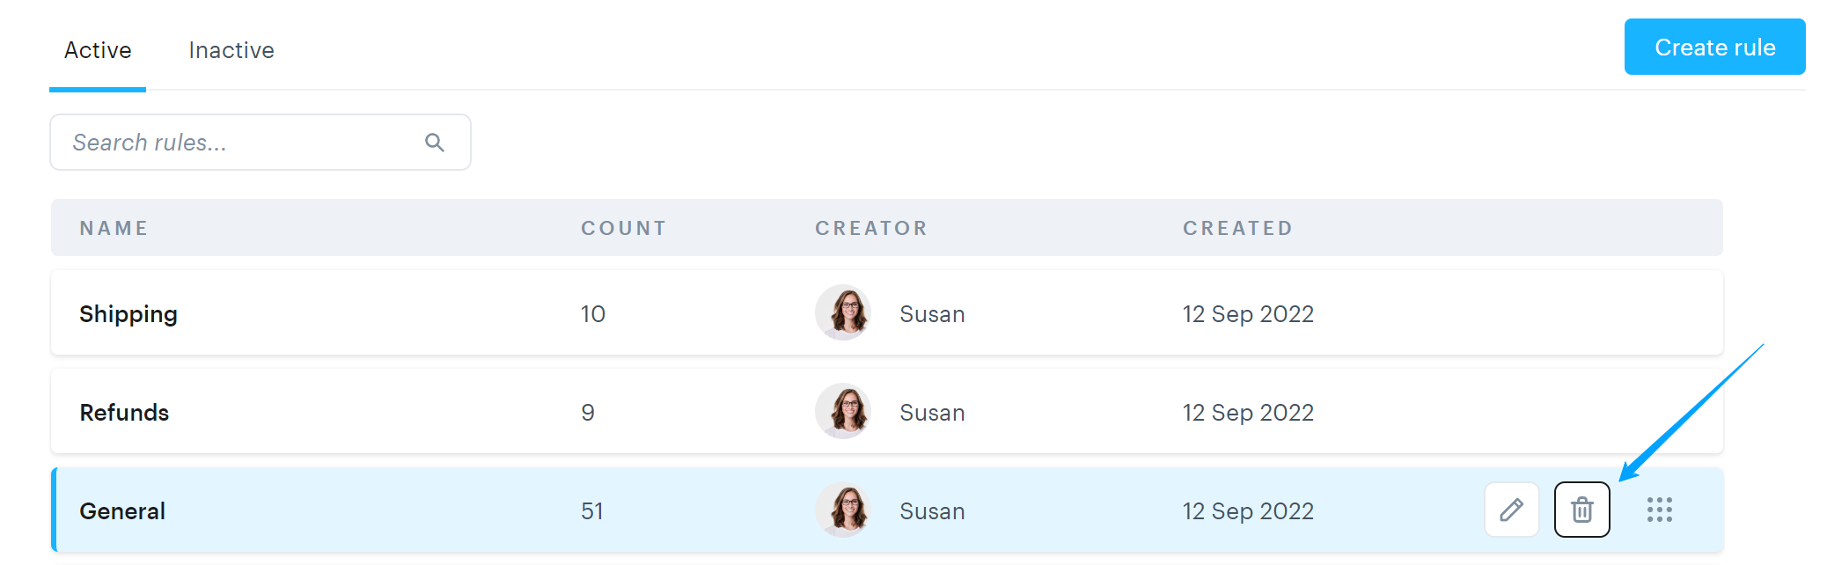Focus the Search rules input field

coord(238,143)
